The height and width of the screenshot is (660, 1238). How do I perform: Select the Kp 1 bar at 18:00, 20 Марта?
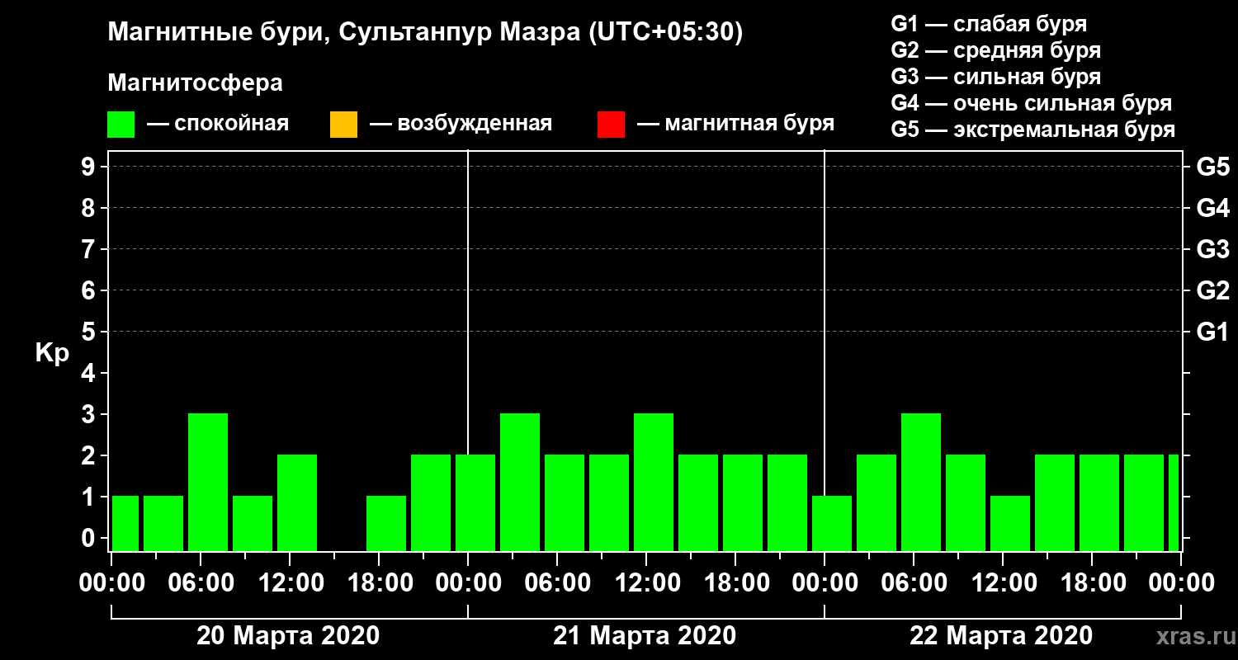(386, 523)
